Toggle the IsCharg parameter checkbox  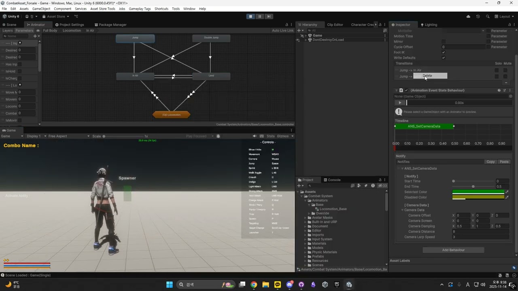(19, 78)
